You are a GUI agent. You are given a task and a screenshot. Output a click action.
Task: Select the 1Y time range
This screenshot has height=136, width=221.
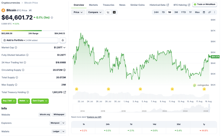click(x=190, y=12)
